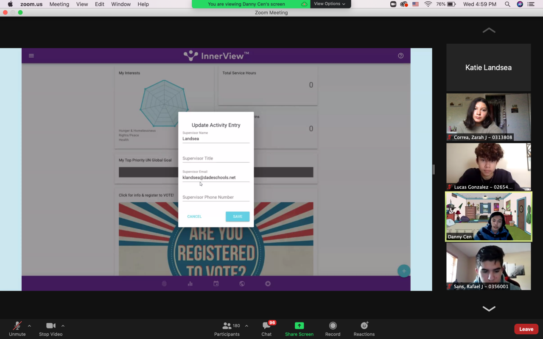
Task: Click the star icon in InnerView bottom bar
Action: point(268,284)
